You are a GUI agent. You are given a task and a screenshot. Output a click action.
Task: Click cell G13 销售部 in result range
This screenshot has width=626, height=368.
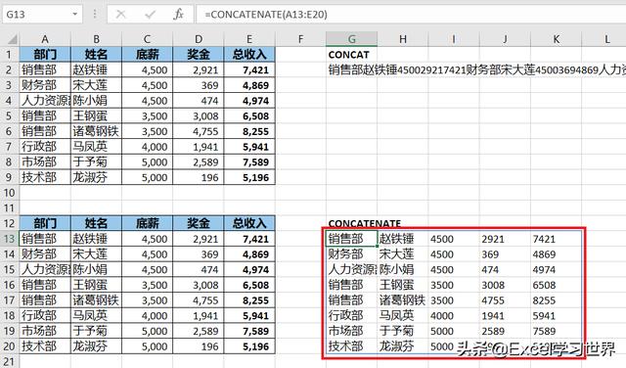coord(352,239)
